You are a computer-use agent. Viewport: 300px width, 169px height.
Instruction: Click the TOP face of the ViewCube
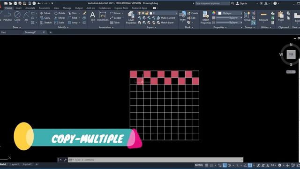[291, 54]
